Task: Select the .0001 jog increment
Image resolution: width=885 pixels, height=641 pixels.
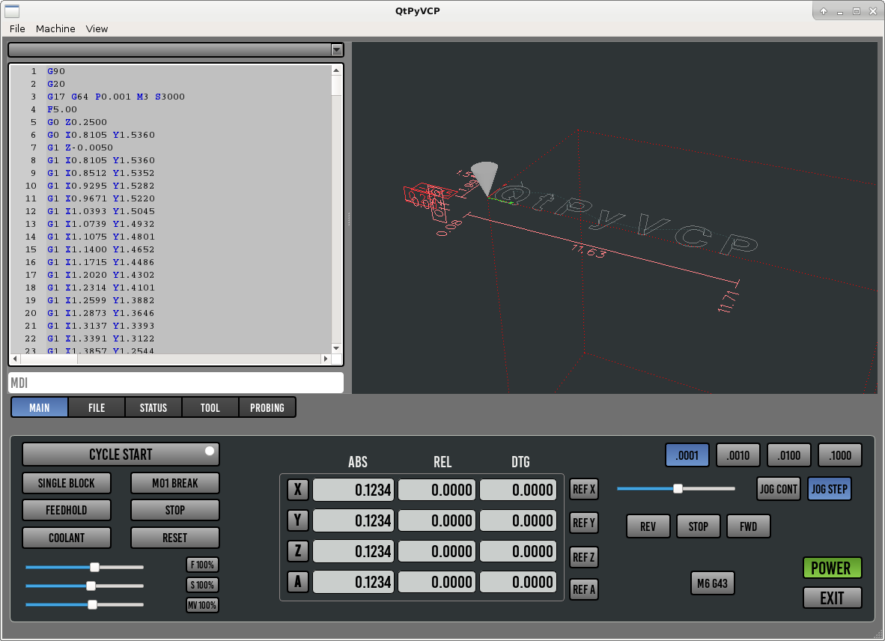Action: pos(687,455)
